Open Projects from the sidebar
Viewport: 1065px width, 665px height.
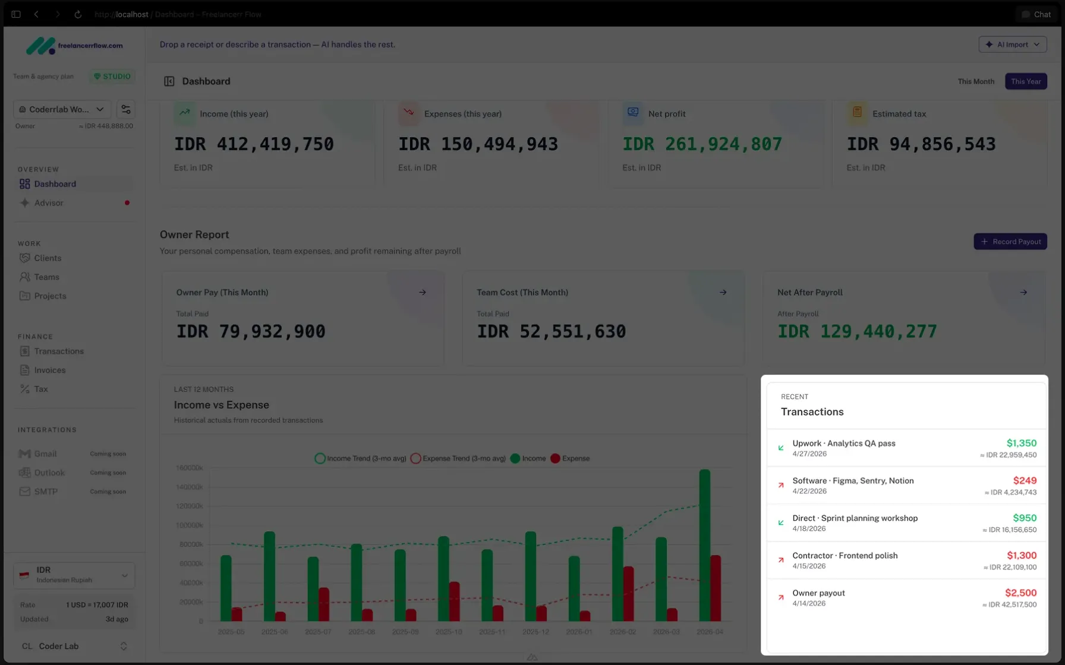coord(24,296)
